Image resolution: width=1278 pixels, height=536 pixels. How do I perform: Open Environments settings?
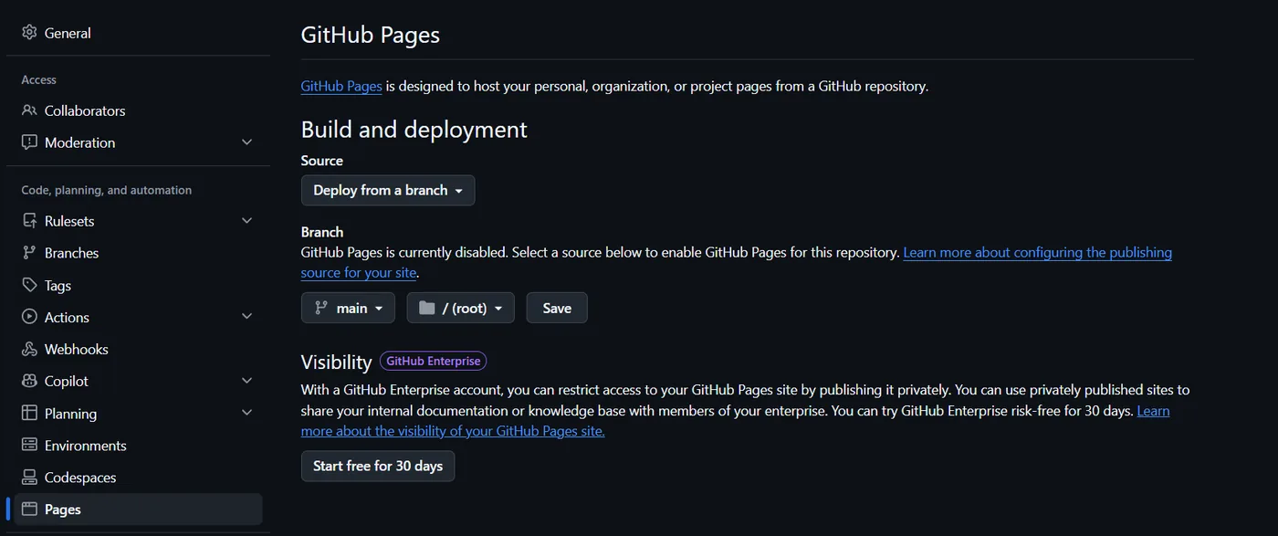point(138,446)
